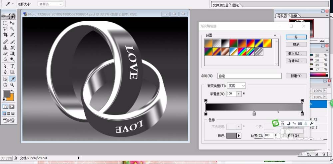The image size is (333, 164).
Task: Open the color stop swatch arrow menu
Action: click(x=239, y=135)
